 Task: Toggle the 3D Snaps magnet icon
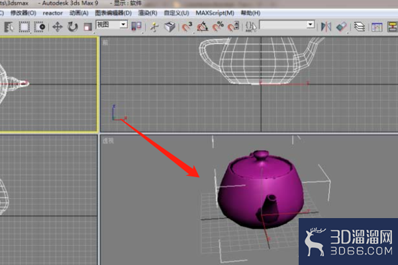pyautogui.click(x=187, y=26)
